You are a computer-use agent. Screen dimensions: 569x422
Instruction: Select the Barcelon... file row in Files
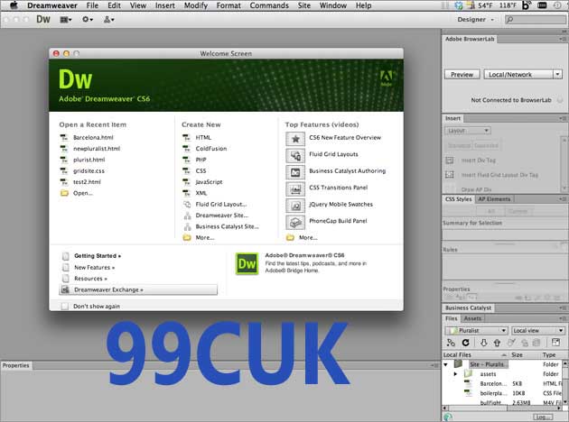[502, 383]
